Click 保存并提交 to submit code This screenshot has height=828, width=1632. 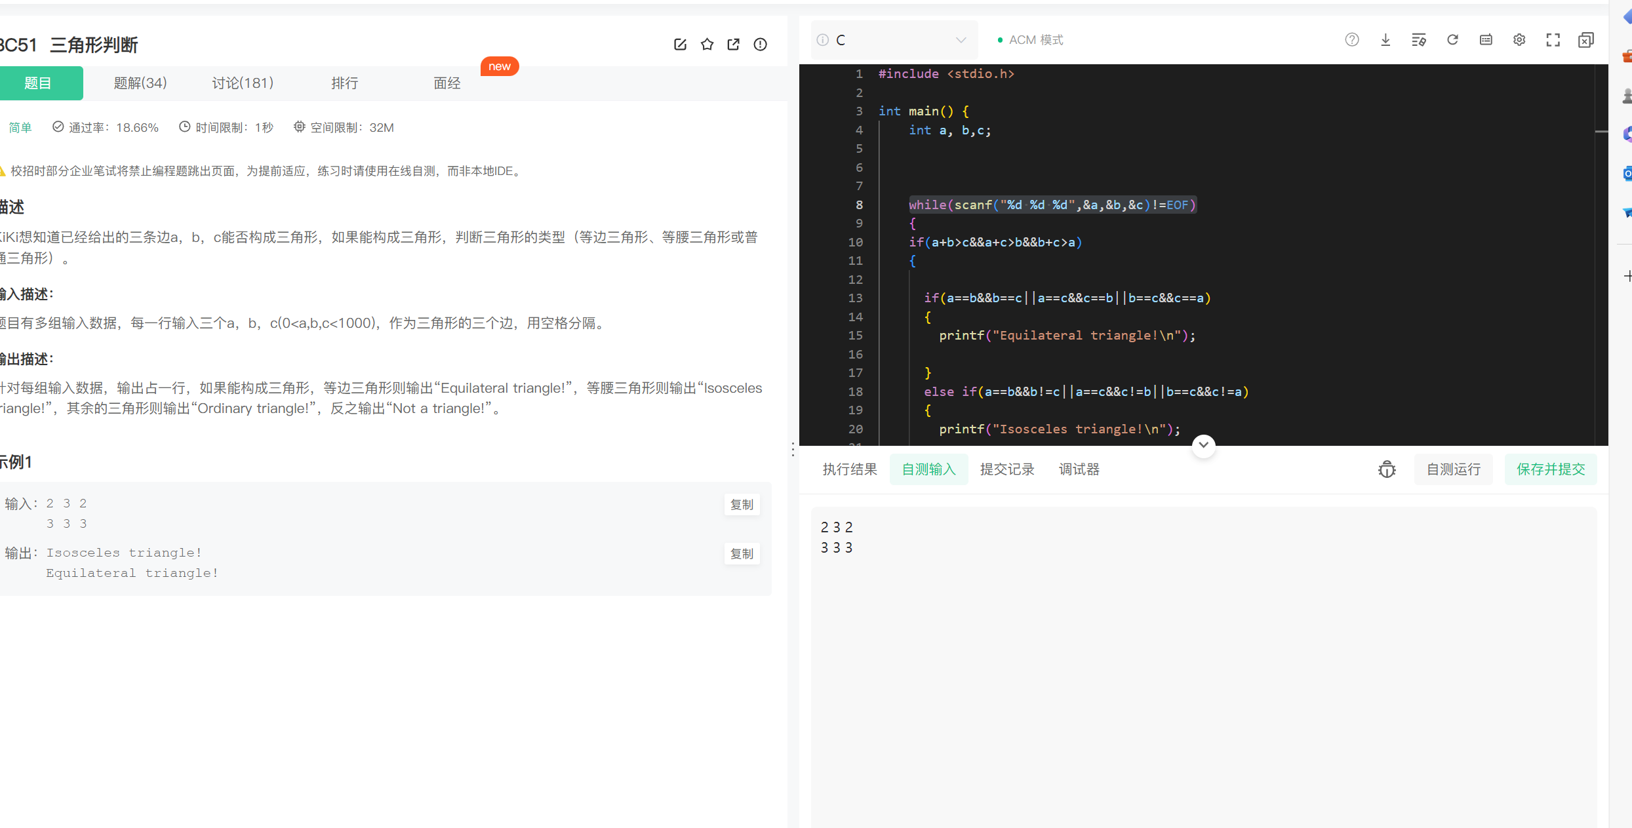point(1550,469)
